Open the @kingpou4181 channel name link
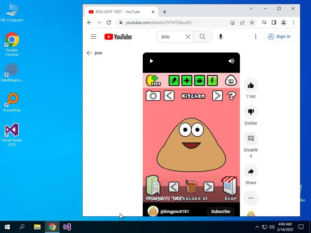Screen dimensions: 311x233 pyautogui.click(x=175, y=211)
